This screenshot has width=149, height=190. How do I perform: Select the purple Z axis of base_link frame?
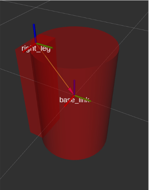tap(74, 87)
